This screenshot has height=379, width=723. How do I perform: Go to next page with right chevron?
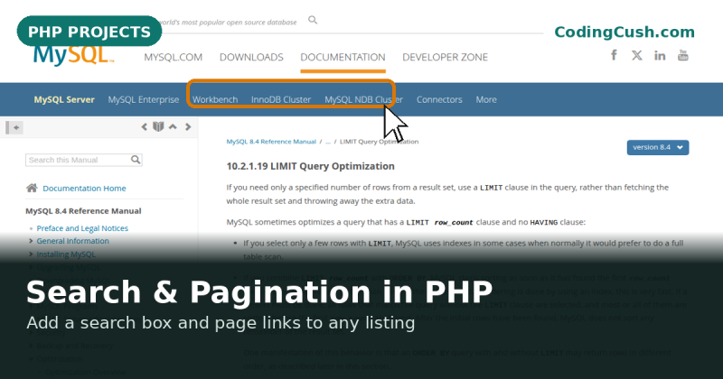coord(188,126)
